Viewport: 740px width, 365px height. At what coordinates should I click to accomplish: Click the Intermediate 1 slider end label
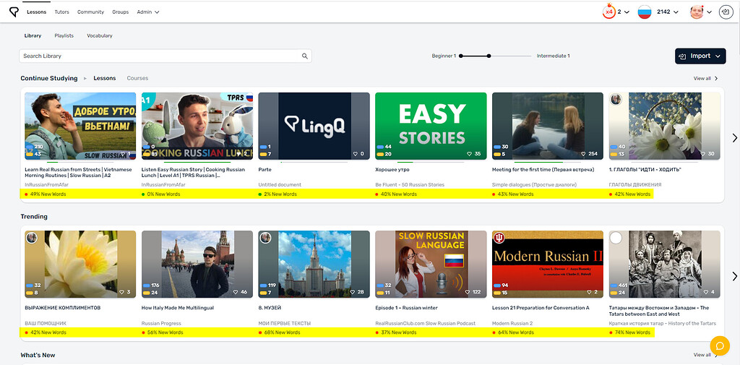coord(553,56)
